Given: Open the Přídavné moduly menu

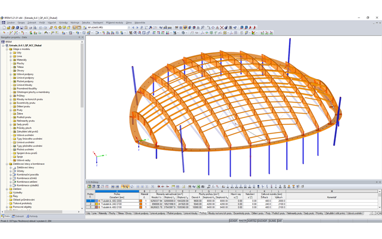Looking at the screenshot, I should [x=115, y=22].
